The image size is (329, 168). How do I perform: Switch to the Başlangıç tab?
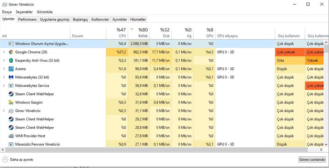80,19
